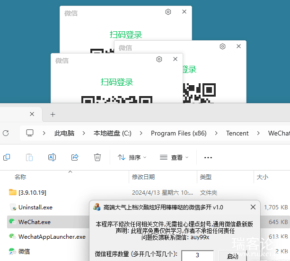Click the Uninstall.exe file icon
Screen dimensions: 290x261
(x=13, y=207)
